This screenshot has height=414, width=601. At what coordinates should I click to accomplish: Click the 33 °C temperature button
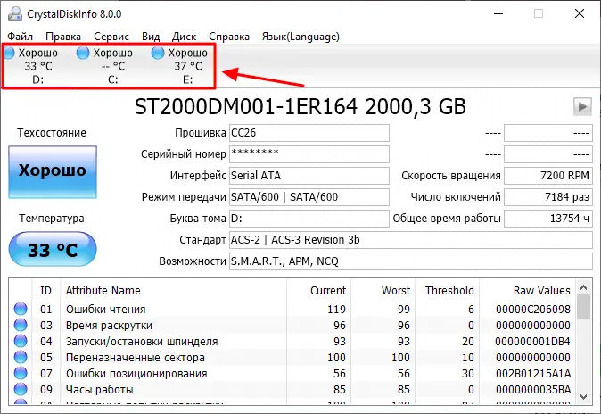pos(53,249)
